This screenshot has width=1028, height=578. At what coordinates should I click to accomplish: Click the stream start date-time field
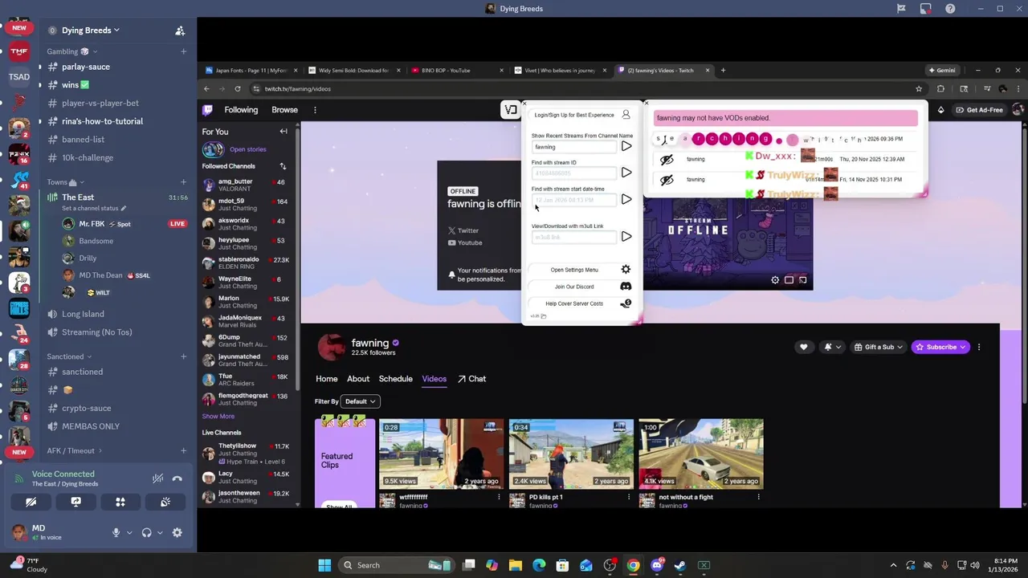coord(573,199)
